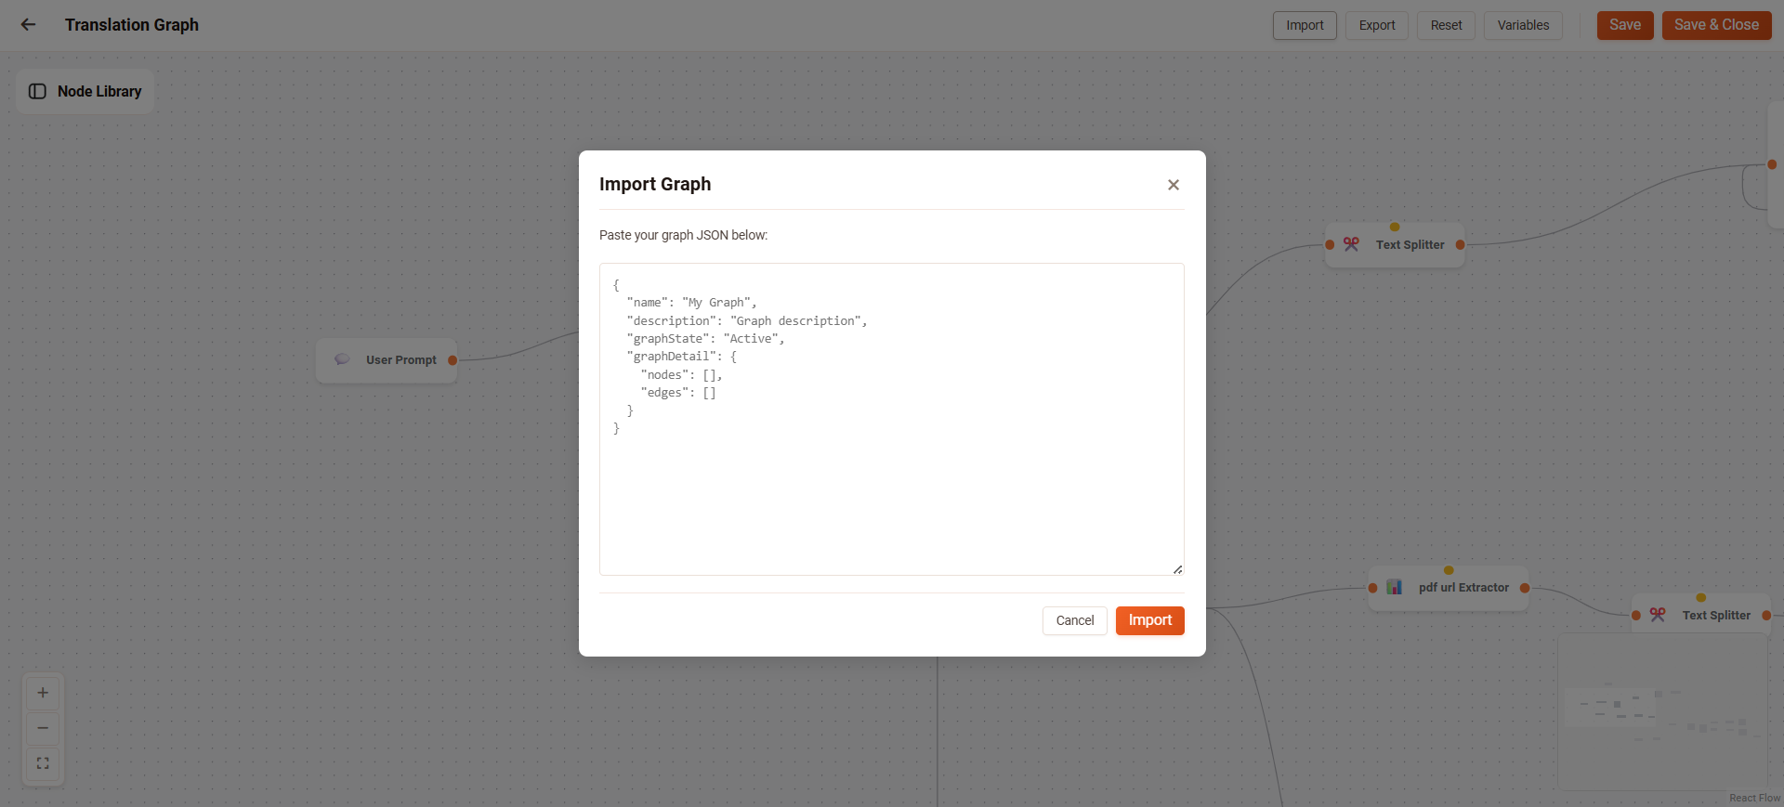The width and height of the screenshot is (1784, 807).
Task: Open the Import option in the toolbar
Action: [x=1305, y=25]
